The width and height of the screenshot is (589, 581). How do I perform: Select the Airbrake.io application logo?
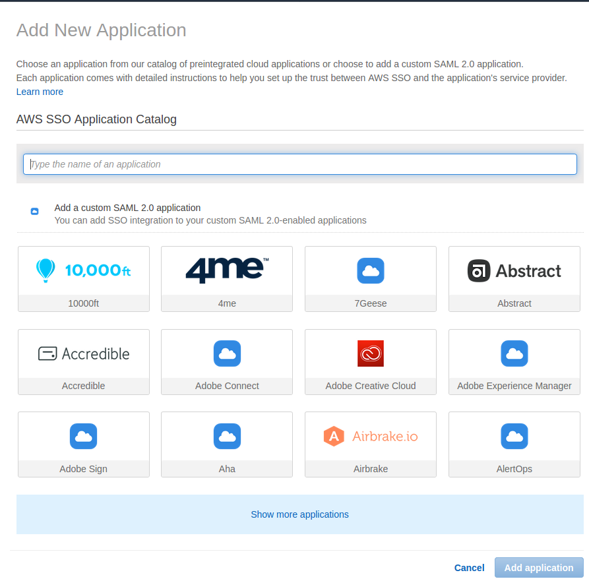tap(370, 436)
